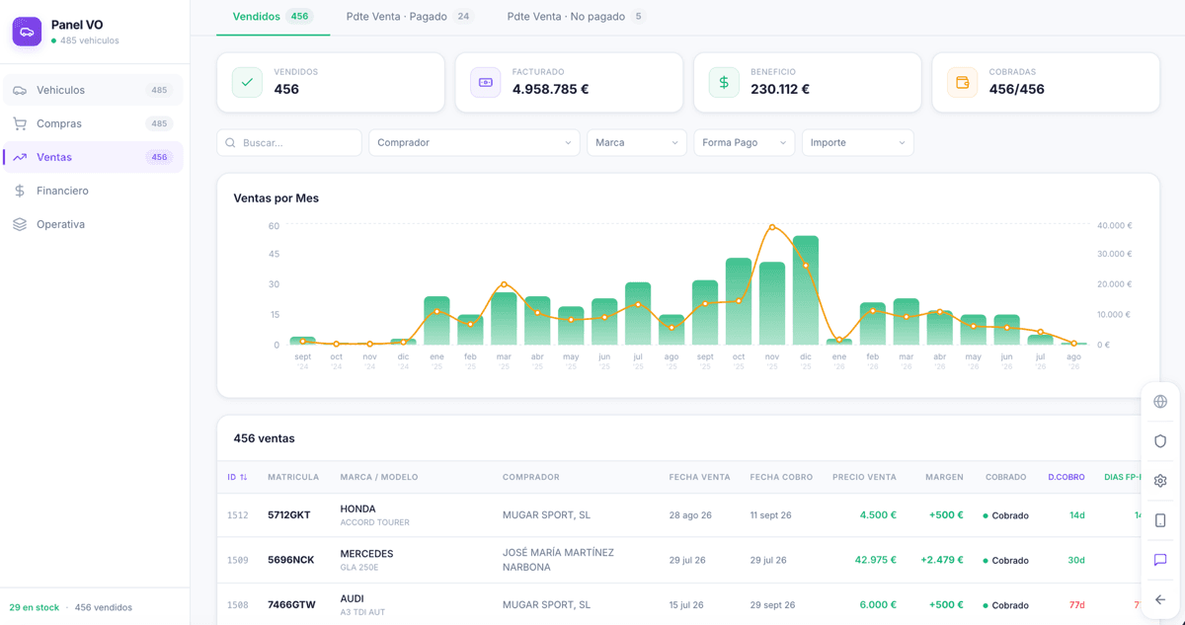This screenshot has width=1185, height=625.
Task: Click the buyer JOSÉ MARÍA MARTÍNEZ NARBONA
Action: (558, 560)
